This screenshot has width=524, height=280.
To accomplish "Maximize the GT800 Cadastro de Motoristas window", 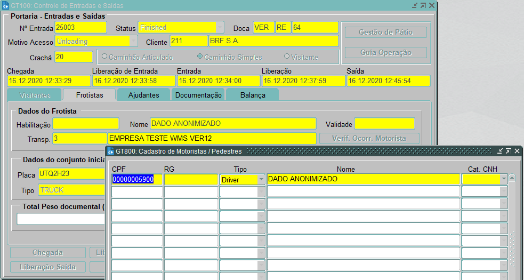I will tap(509, 151).
